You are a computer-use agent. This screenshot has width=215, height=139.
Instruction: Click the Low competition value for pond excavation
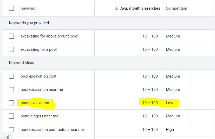point(170,103)
